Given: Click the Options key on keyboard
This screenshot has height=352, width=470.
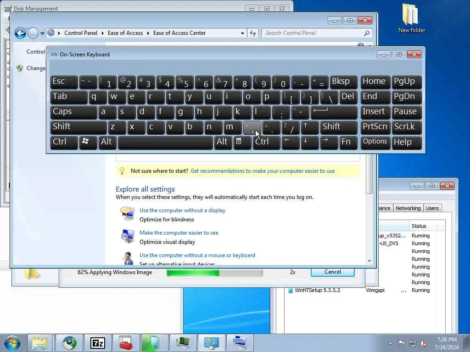Looking at the screenshot, I should 375,143.
